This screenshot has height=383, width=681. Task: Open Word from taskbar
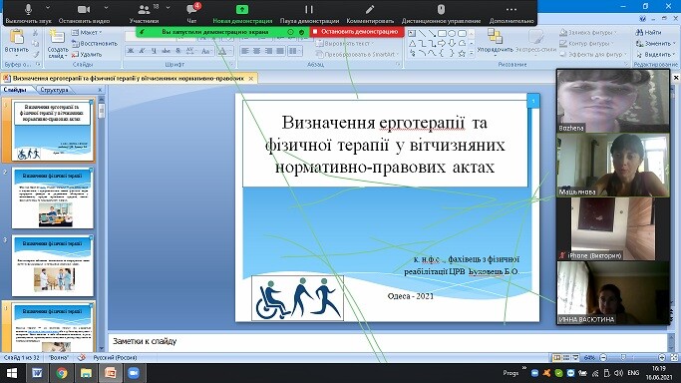click(x=37, y=373)
